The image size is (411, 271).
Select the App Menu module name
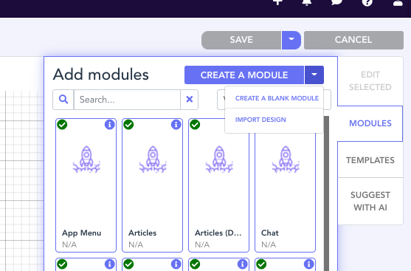coord(81,233)
